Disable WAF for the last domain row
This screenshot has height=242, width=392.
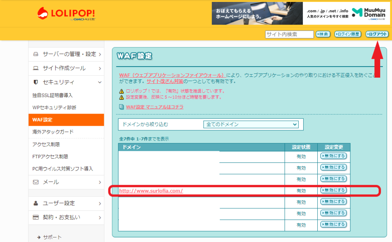333,225
